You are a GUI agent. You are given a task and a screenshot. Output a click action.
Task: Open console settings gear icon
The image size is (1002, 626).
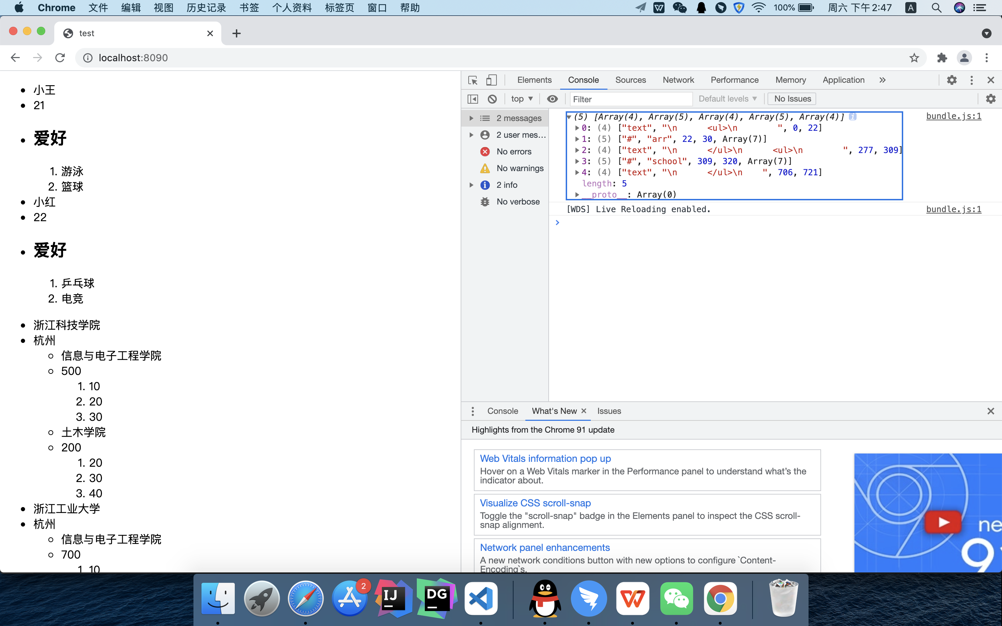[x=991, y=99]
